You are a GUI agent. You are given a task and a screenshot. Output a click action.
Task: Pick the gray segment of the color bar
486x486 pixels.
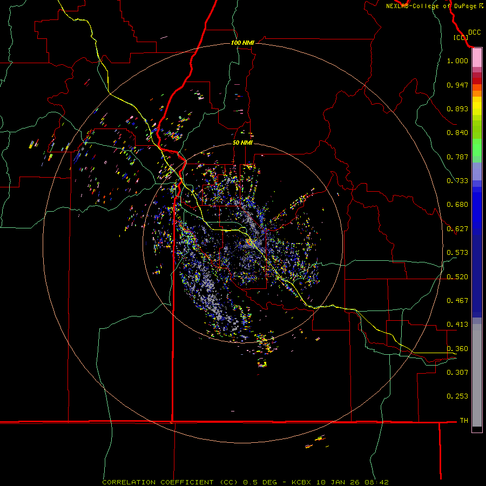pos(477,375)
